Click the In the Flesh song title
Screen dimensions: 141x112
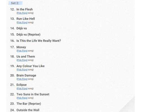(x=25, y=9)
